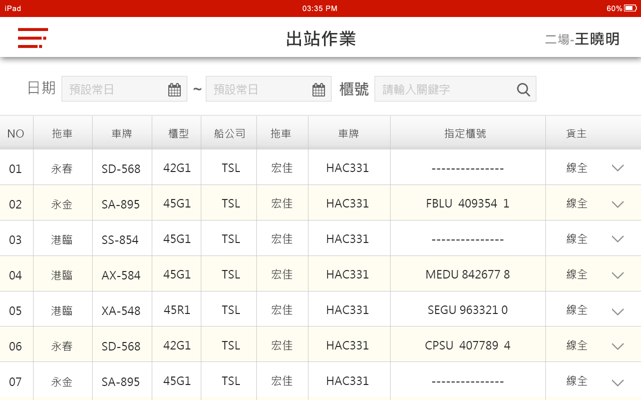Click SD-568 in row 06

[x=121, y=346]
